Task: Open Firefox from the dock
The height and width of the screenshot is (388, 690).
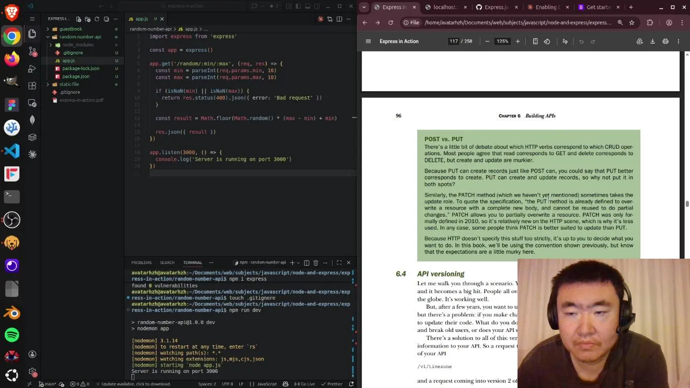Action: 12,59
